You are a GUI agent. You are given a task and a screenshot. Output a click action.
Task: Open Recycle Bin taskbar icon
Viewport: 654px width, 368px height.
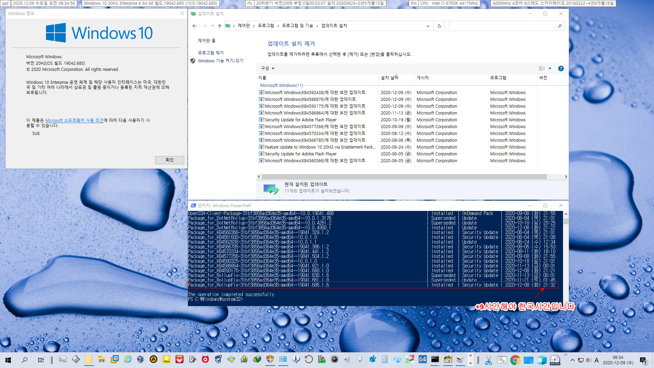coord(347,359)
